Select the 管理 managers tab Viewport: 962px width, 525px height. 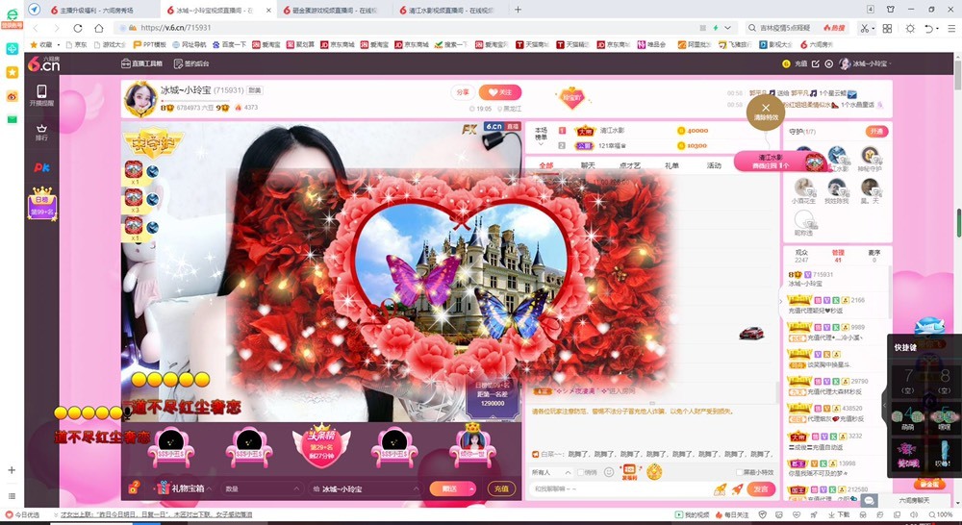[838, 256]
